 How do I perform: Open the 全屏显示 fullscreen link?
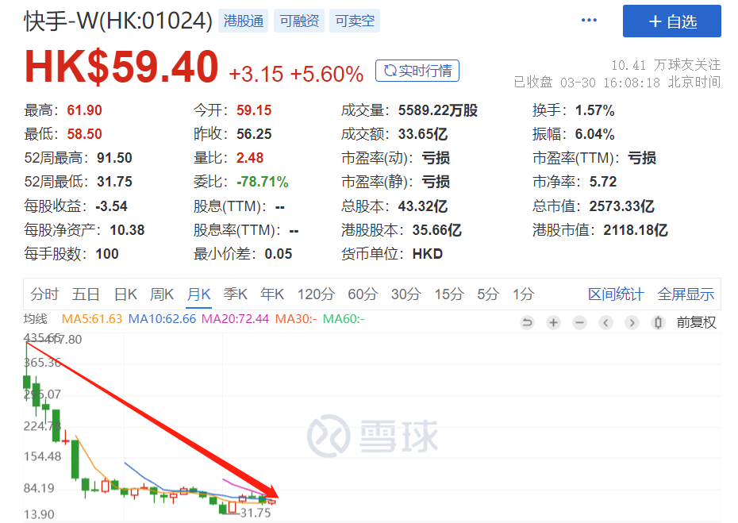[x=686, y=294]
